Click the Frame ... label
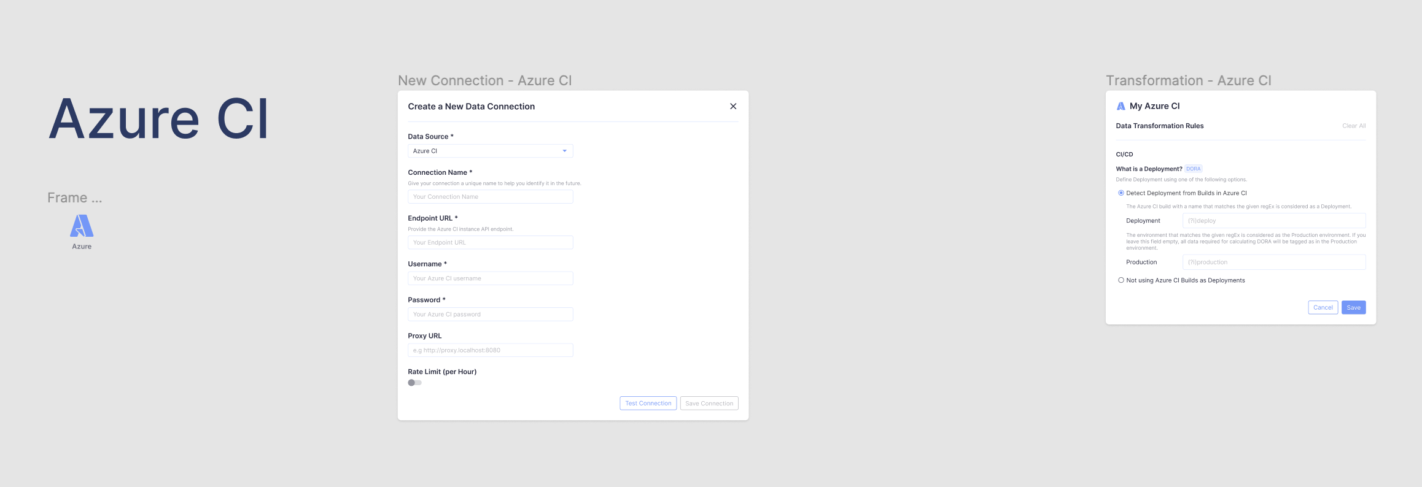The image size is (1422, 487). (75, 197)
